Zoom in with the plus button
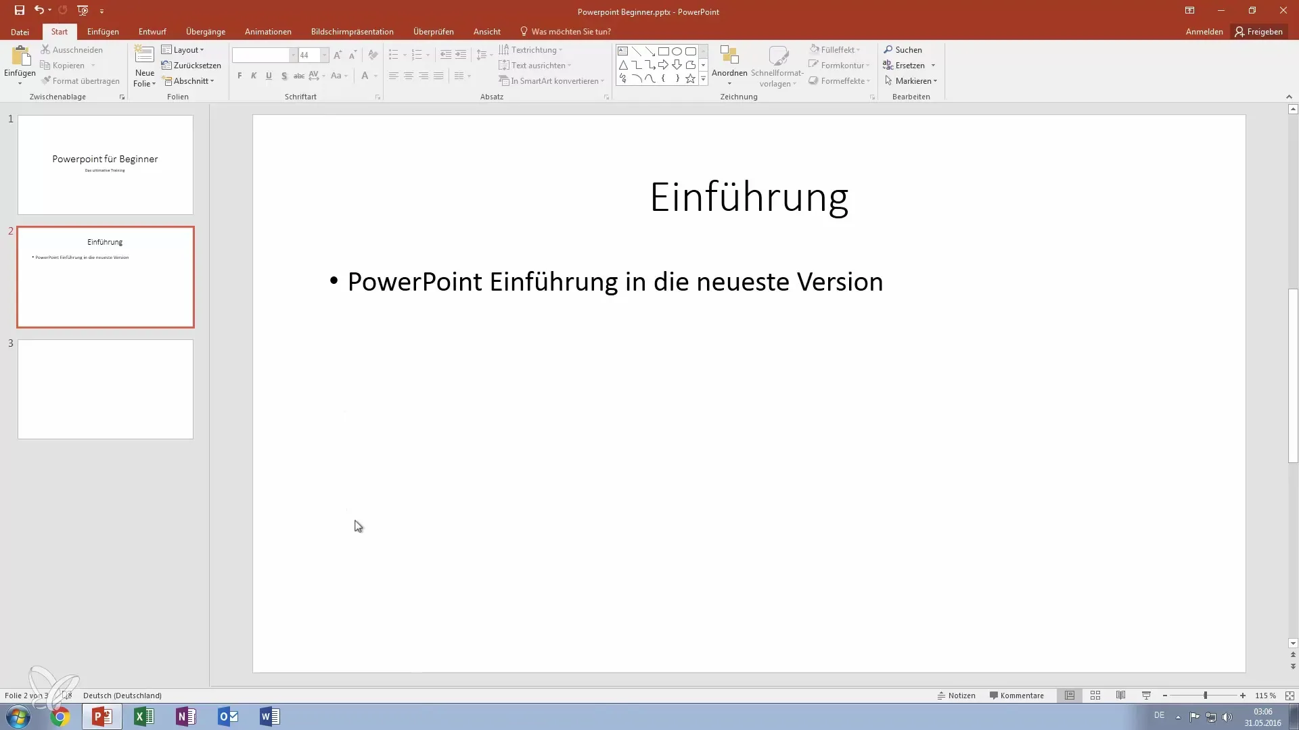The width and height of the screenshot is (1299, 730). [x=1243, y=696]
